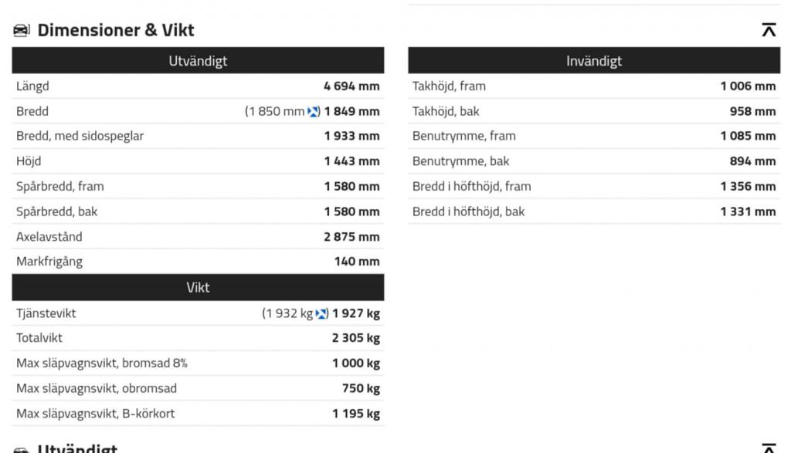Viewport: 791px width, 453px height.
Task: Click the alternate 1 932 kg weight value
Action: [x=289, y=313]
